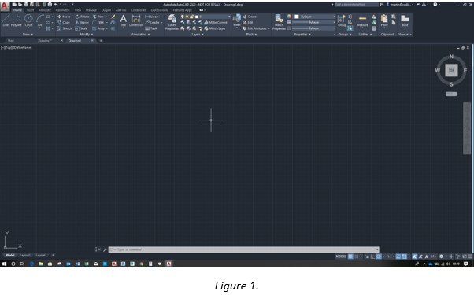Expand the Layers panel
Screen dimensions: 474x295
(198, 34)
